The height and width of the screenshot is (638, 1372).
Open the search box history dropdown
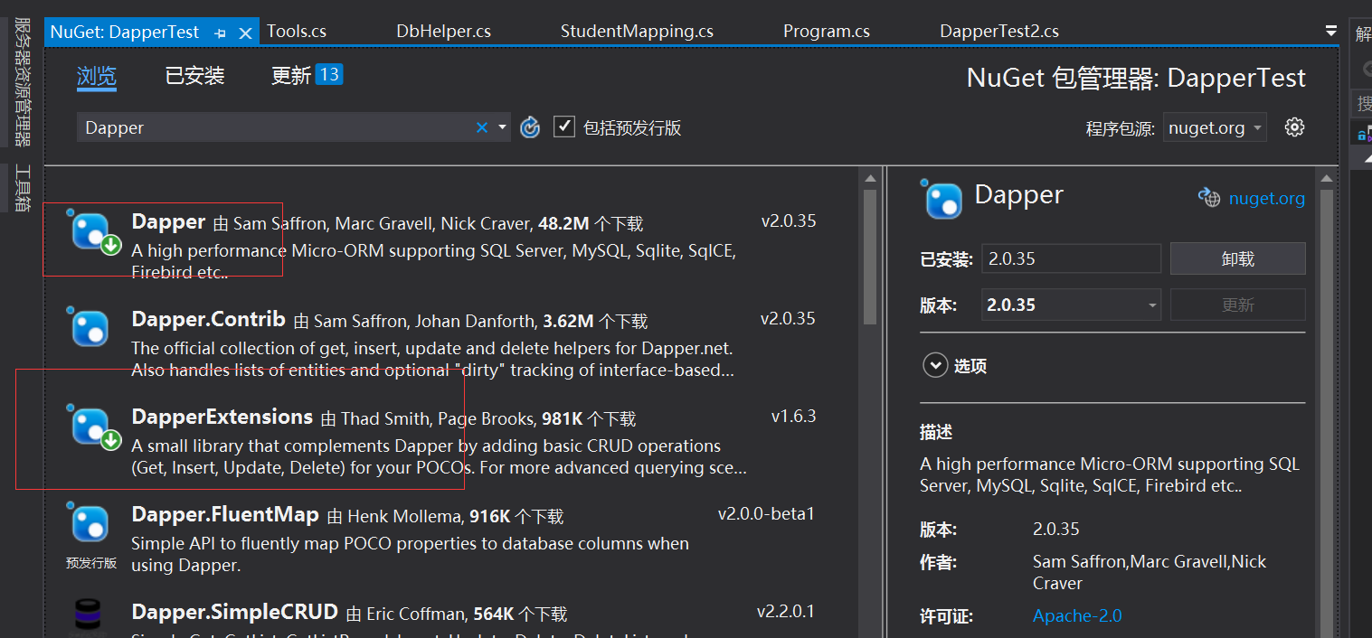click(502, 127)
